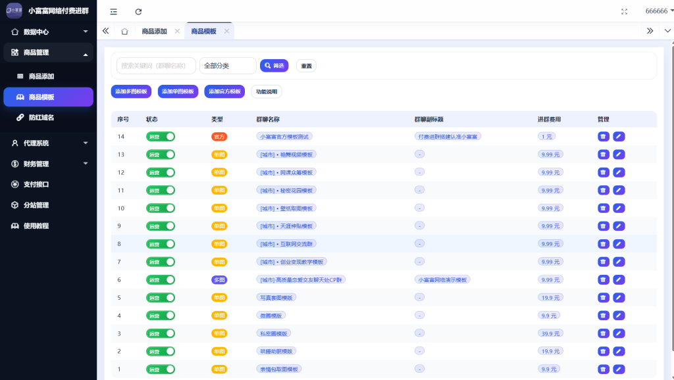Focus the 搜索关键词 search field

(x=156, y=66)
